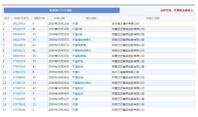Screen dimensions: 198x117
Task: Open registration number 38003403
Action: pyautogui.click(x=19, y=56)
